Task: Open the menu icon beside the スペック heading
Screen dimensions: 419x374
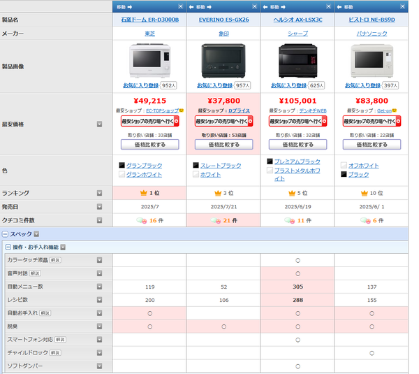Action: pyautogui.click(x=36, y=234)
